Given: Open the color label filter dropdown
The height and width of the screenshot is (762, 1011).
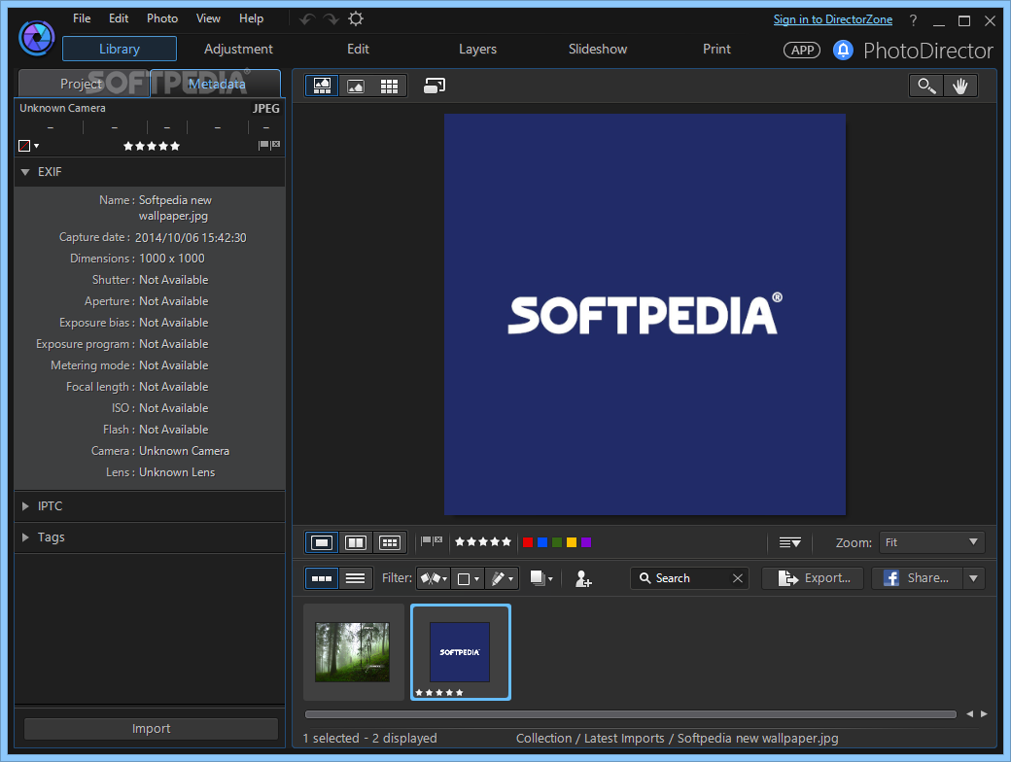Looking at the screenshot, I should [x=469, y=578].
